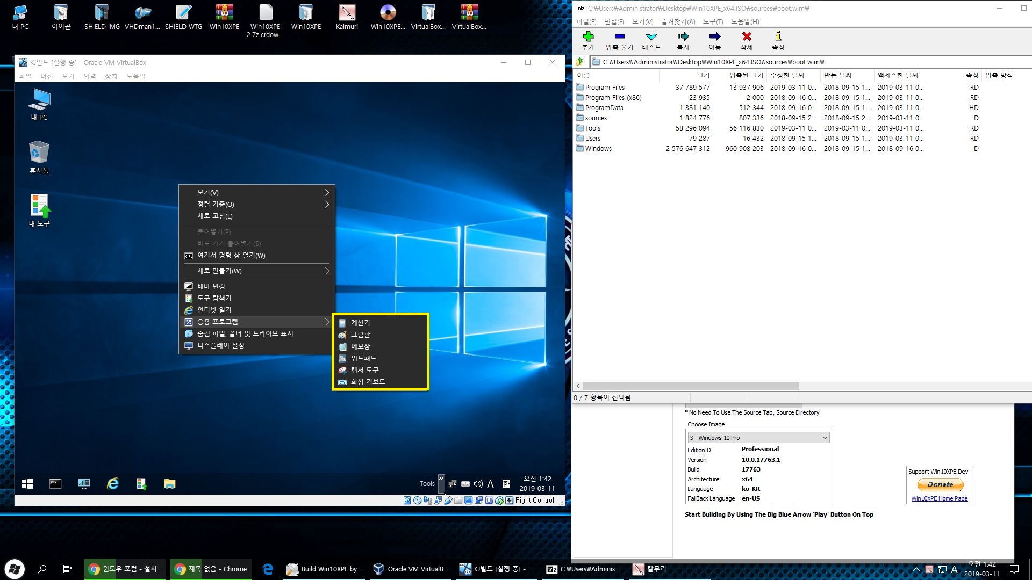This screenshot has height=580, width=1032.
Task: Select Kalmuri desktop shortcut
Action: (347, 17)
